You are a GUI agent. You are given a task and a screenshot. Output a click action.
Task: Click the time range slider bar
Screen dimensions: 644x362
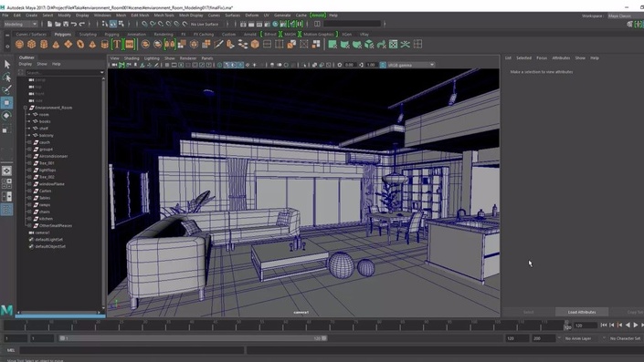(193, 338)
